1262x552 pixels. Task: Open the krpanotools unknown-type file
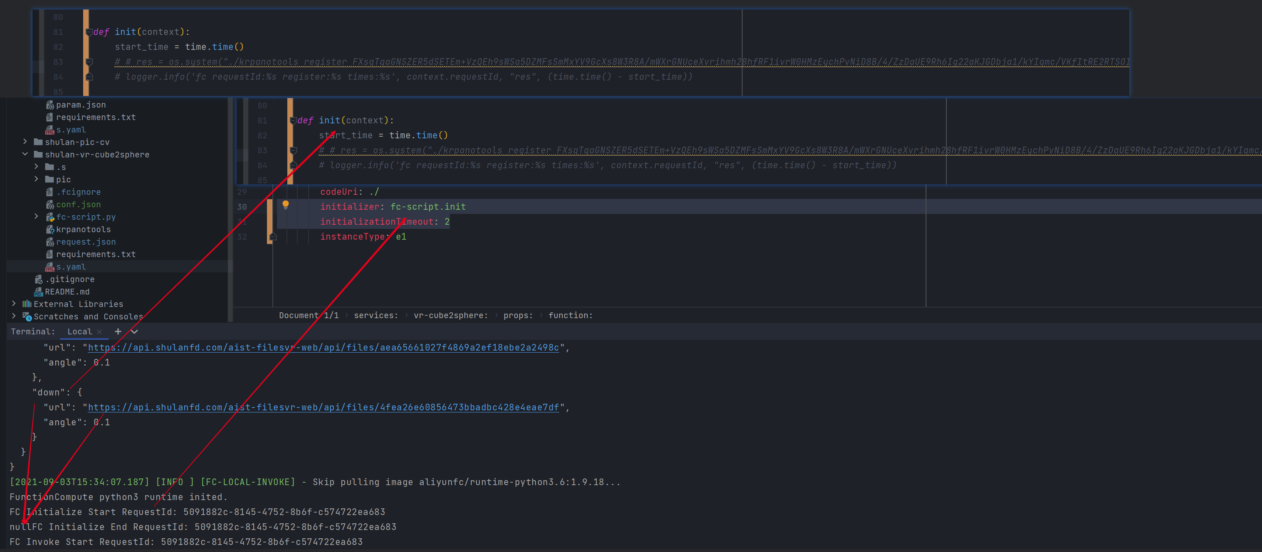(83, 230)
